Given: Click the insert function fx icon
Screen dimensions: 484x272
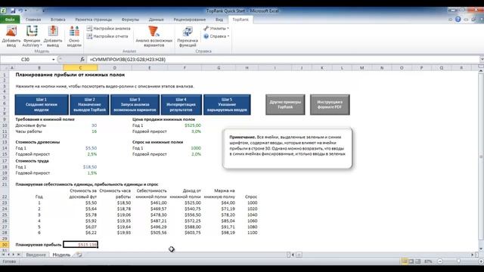Looking at the screenshot, I should [82, 59].
